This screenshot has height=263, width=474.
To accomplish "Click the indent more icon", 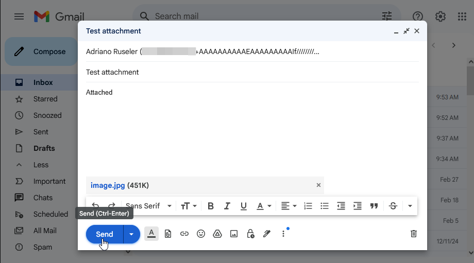I will 358,206.
